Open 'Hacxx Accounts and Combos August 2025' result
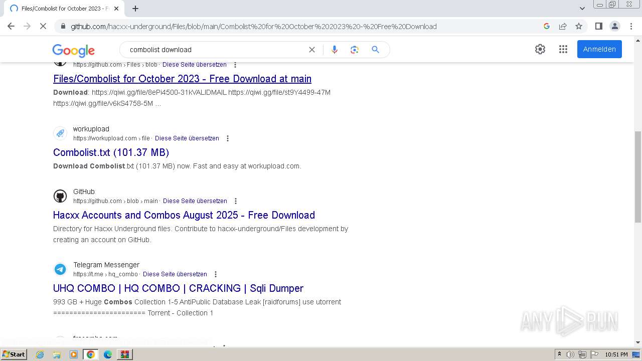Screen dimensions: 642x361 pos(184,215)
